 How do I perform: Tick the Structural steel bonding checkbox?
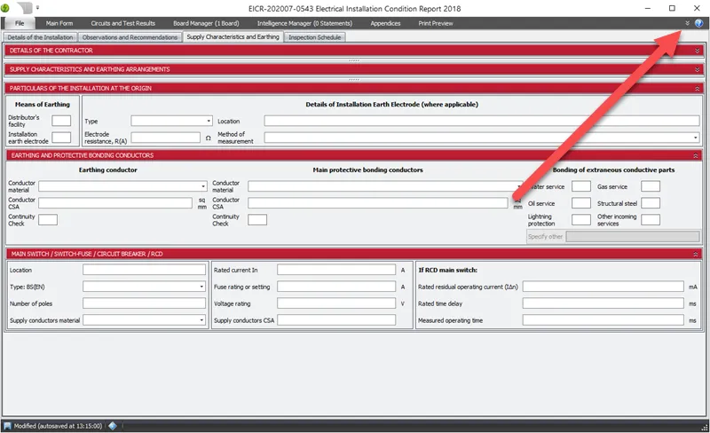[x=651, y=203]
